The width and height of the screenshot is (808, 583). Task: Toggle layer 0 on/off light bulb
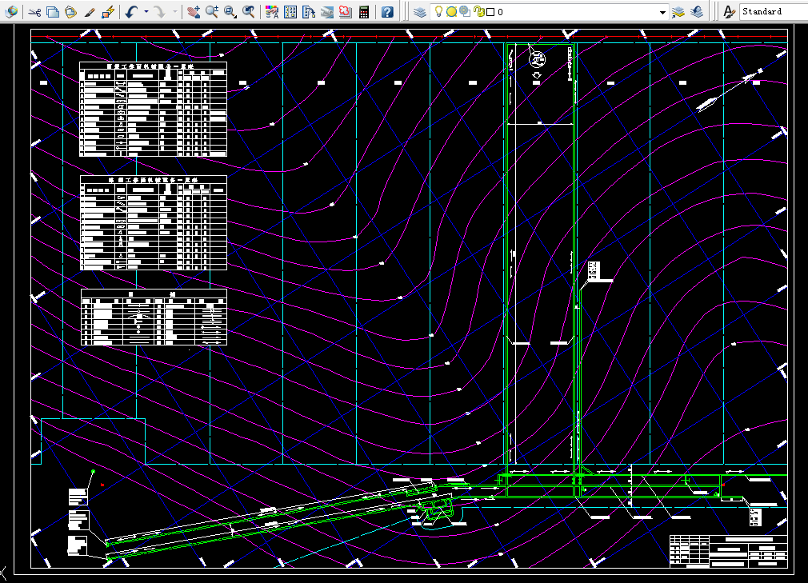[x=438, y=11]
